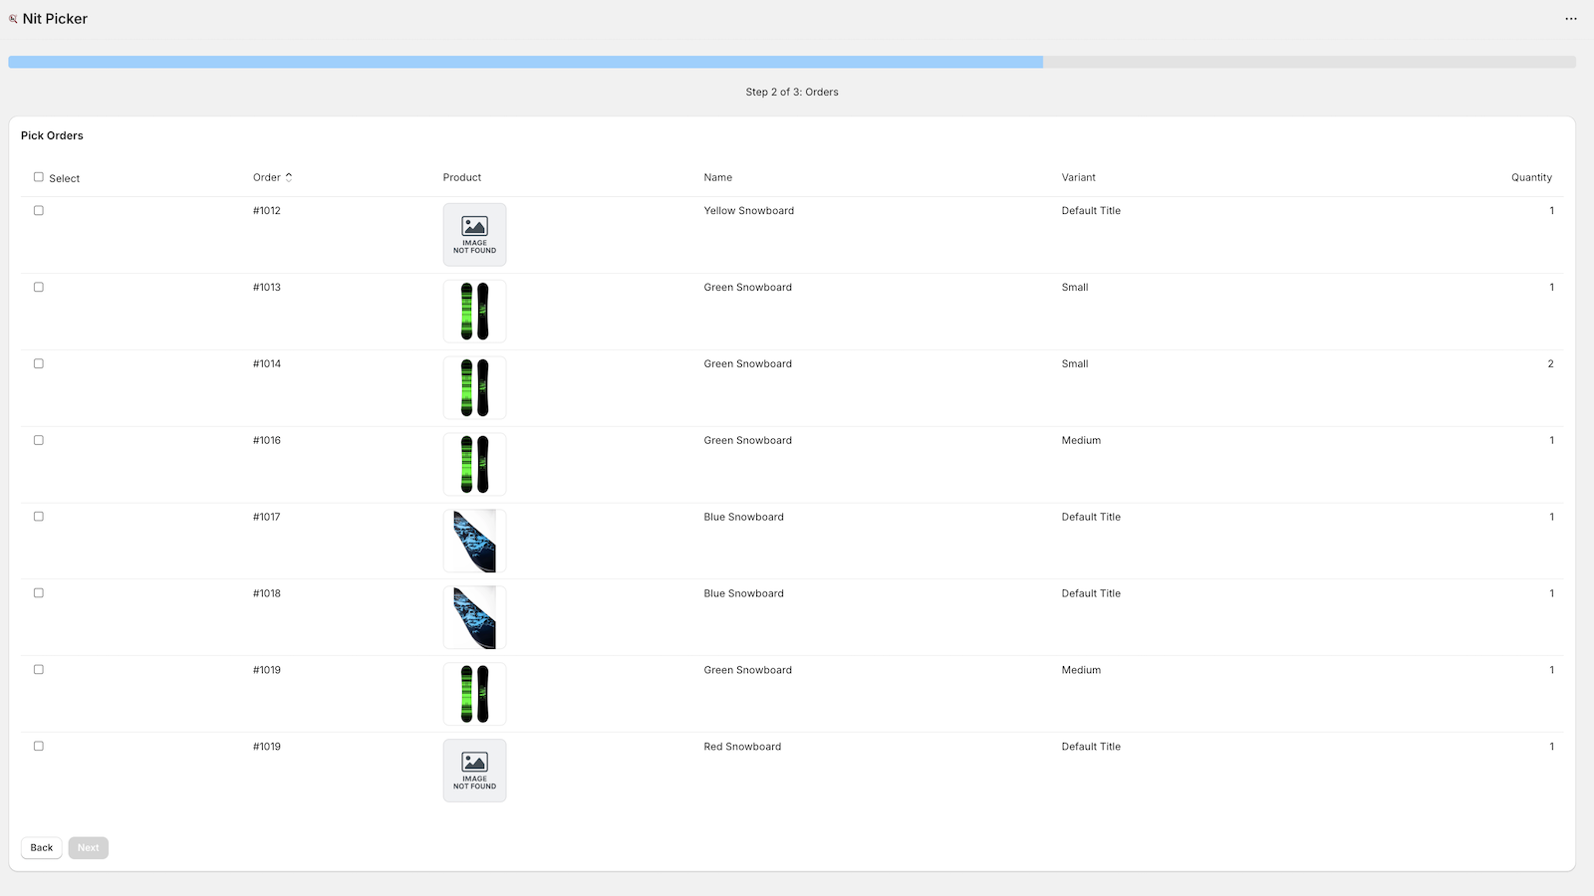
Task: Check the checkbox for order #1014
Action: click(x=39, y=363)
